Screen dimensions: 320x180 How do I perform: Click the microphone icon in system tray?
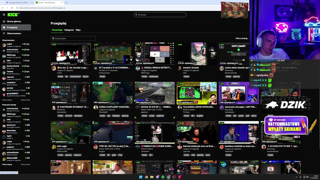(300, 177)
